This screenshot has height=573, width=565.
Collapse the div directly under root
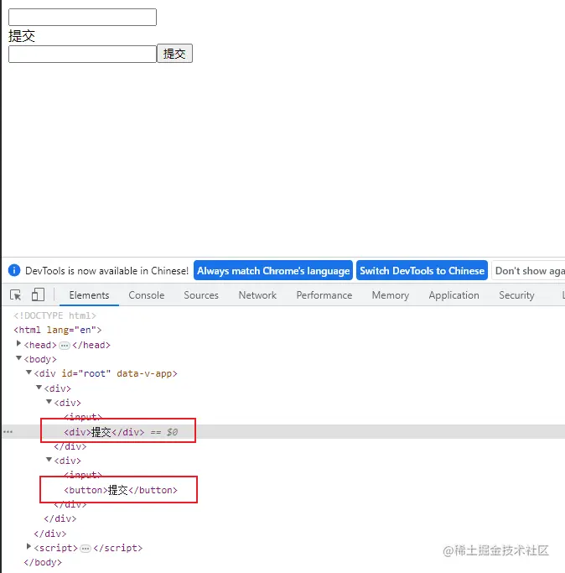point(39,387)
